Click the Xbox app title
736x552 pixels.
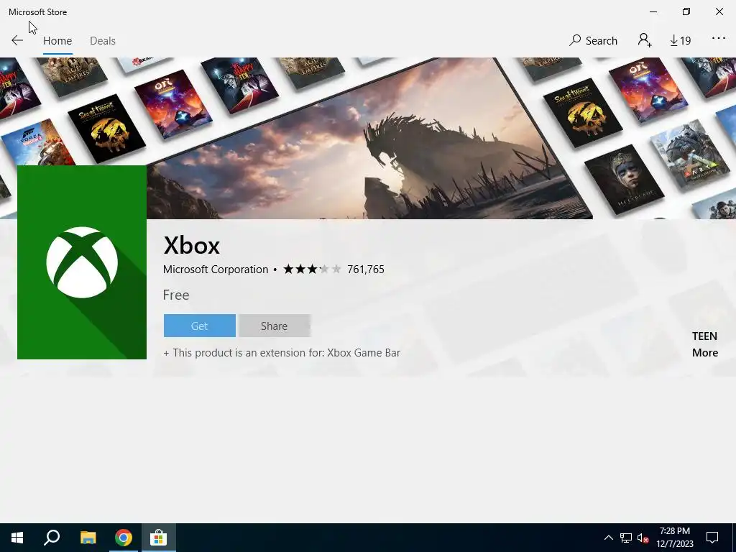point(191,245)
